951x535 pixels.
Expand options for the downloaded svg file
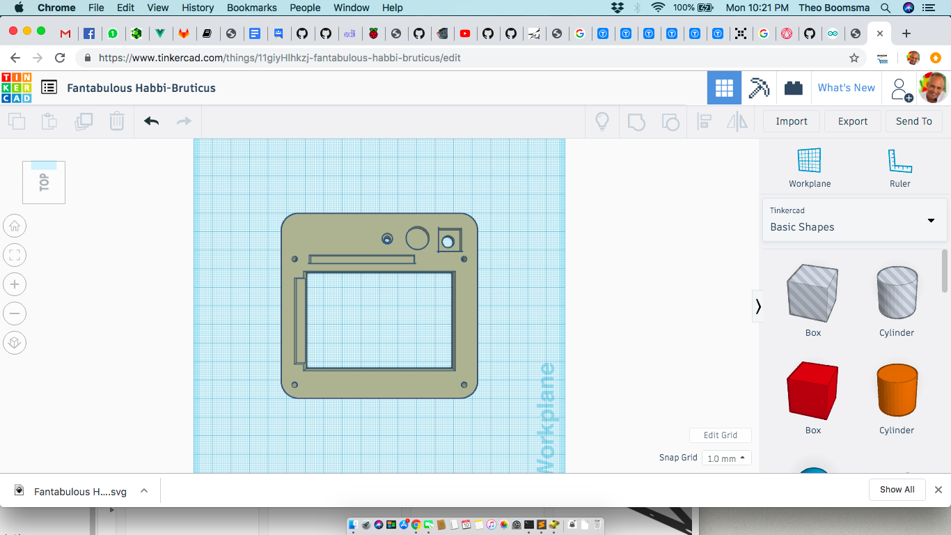(x=144, y=490)
